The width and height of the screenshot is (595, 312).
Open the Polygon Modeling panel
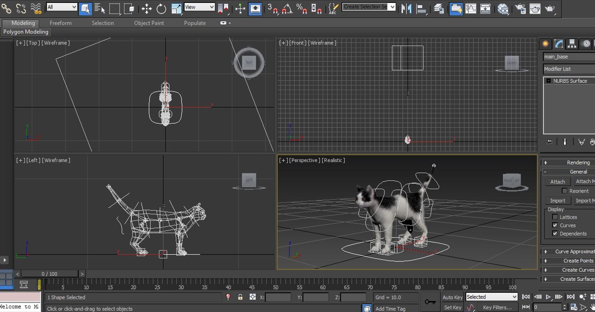(x=26, y=32)
